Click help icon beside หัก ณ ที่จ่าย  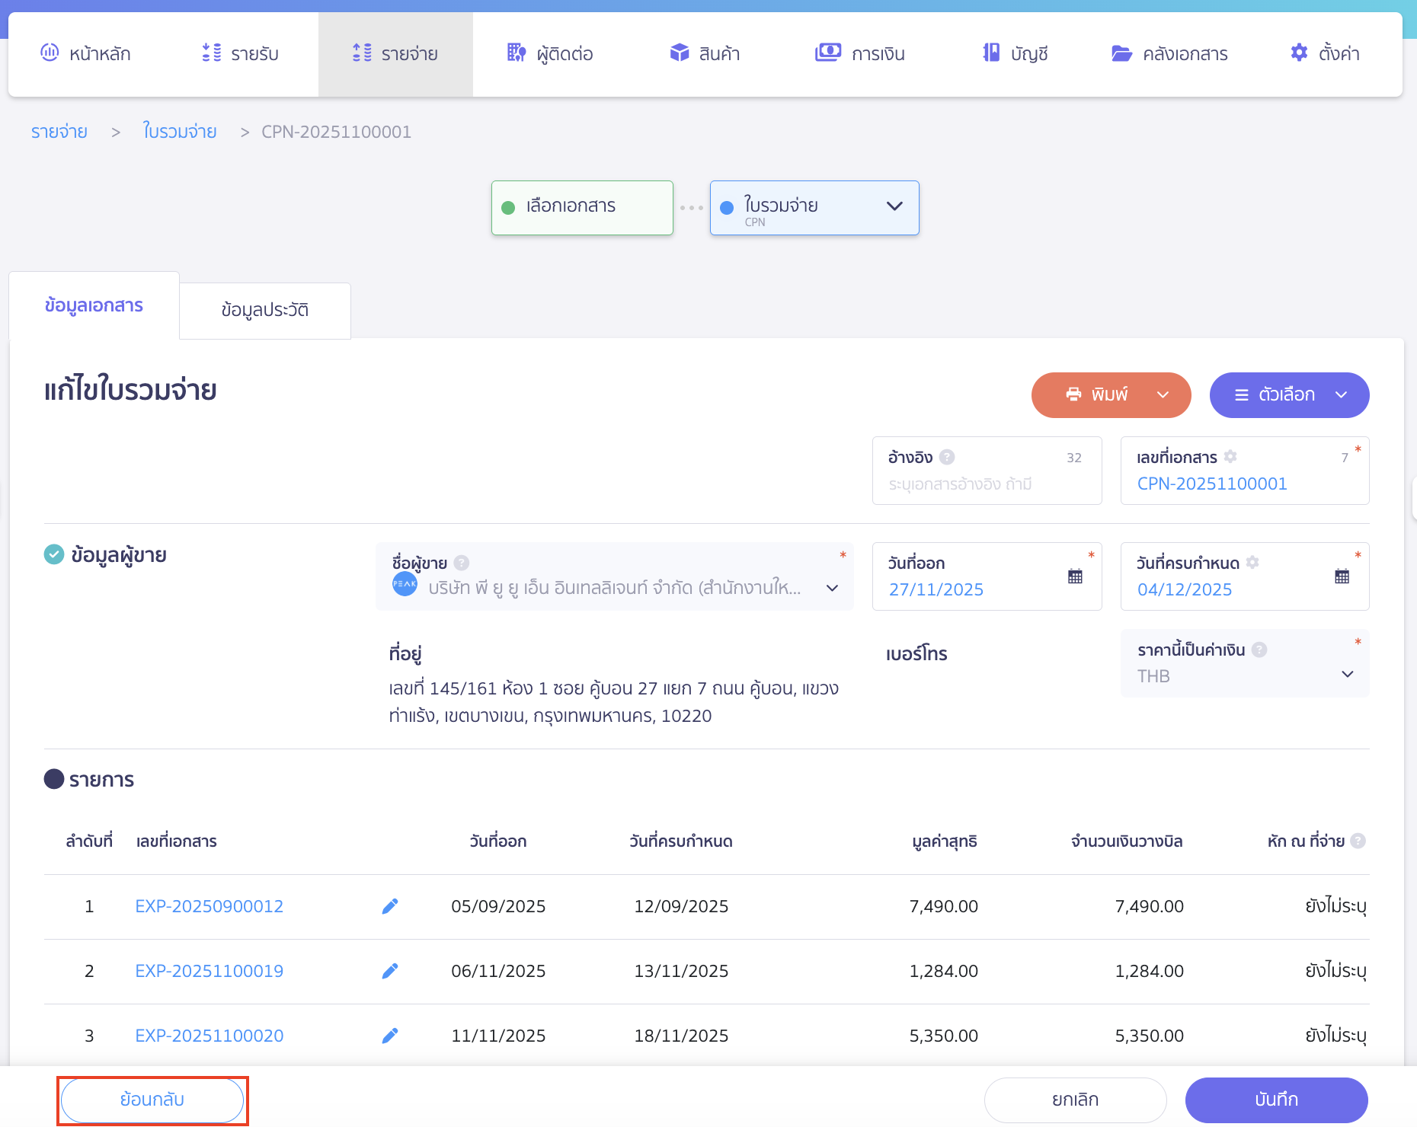pos(1358,841)
